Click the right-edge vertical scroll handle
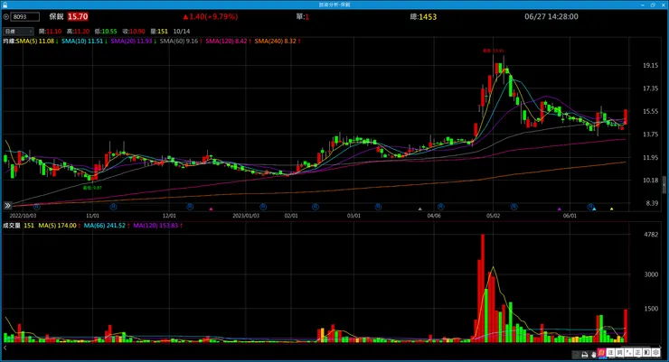The height and width of the screenshot is (362, 669). click(664, 184)
